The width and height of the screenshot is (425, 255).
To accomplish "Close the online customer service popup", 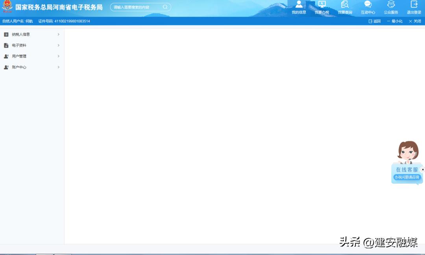I will [x=423, y=169].
